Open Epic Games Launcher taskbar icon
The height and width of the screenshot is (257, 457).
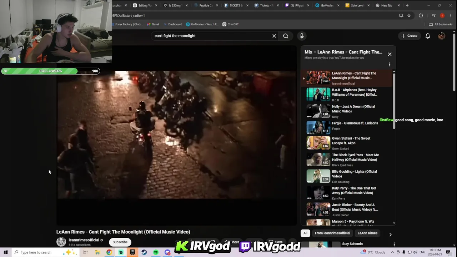[x=132, y=252]
